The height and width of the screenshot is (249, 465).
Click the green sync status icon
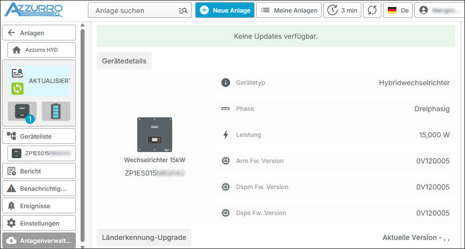click(x=17, y=89)
